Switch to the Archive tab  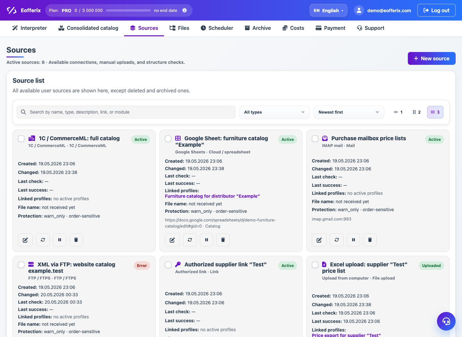pyautogui.click(x=258, y=28)
